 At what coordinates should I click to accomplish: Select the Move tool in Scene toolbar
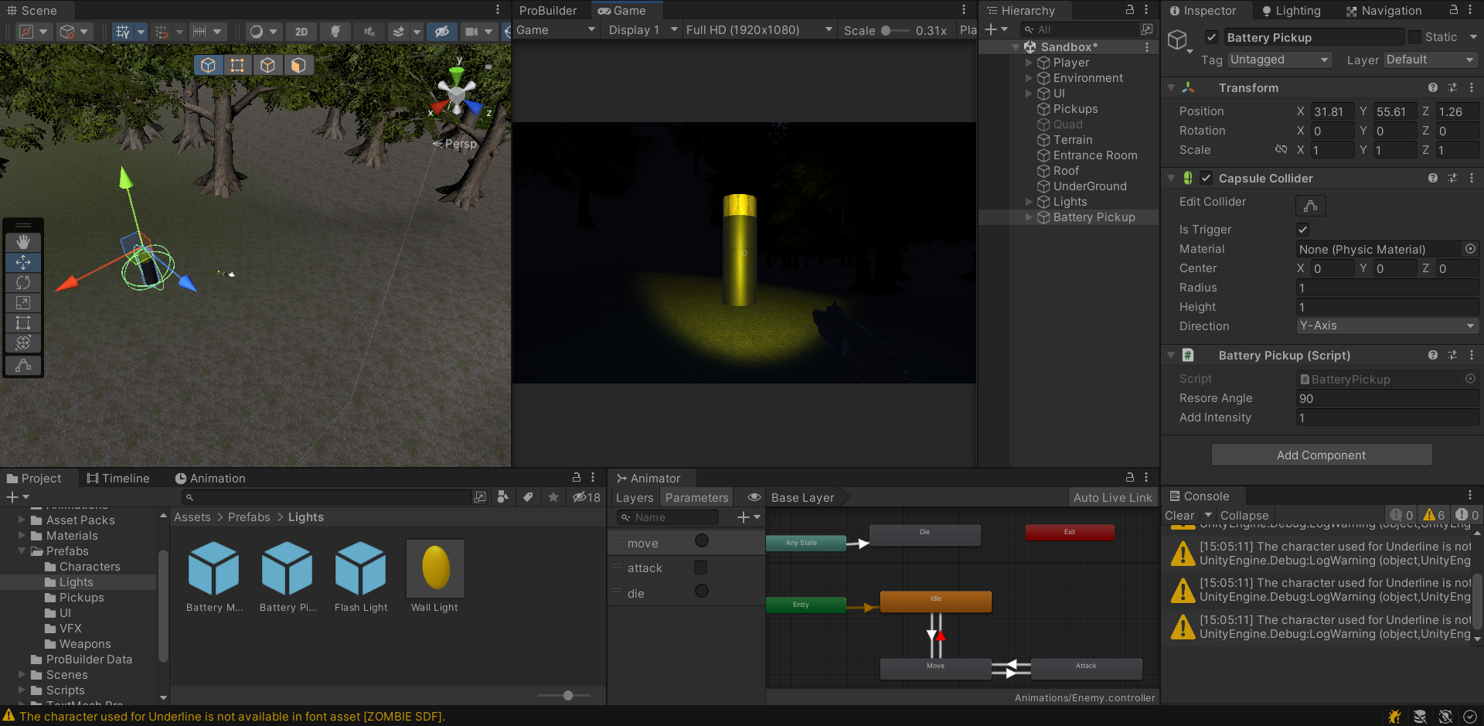tap(23, 262)
